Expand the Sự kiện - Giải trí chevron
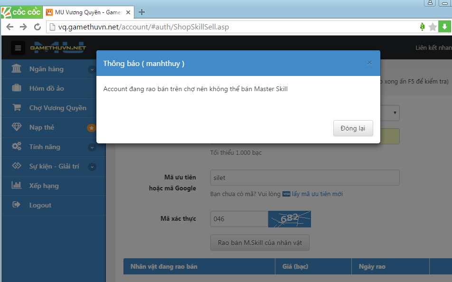The image size is (452, 282). [x=92, y=167]
